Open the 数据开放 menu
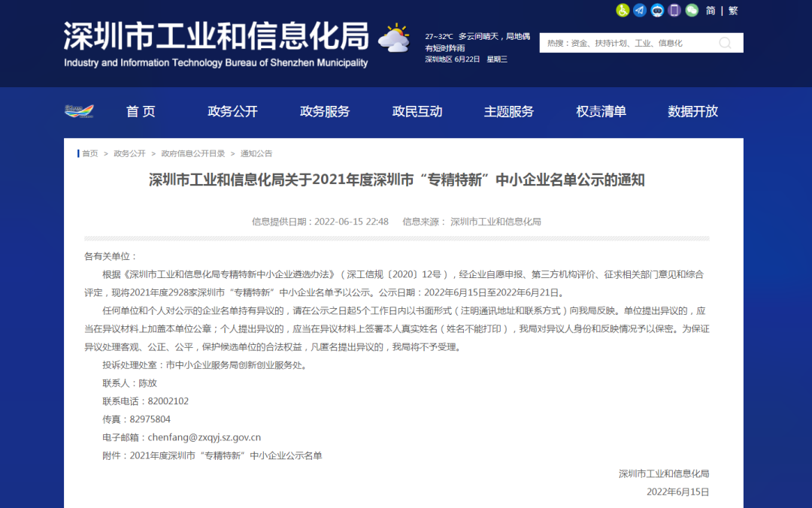This screenshot has width=812, height=508. [x=692, y=110]
